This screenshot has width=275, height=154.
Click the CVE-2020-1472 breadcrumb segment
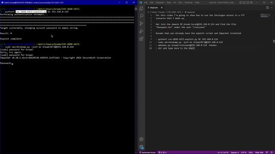coord(174,12)
